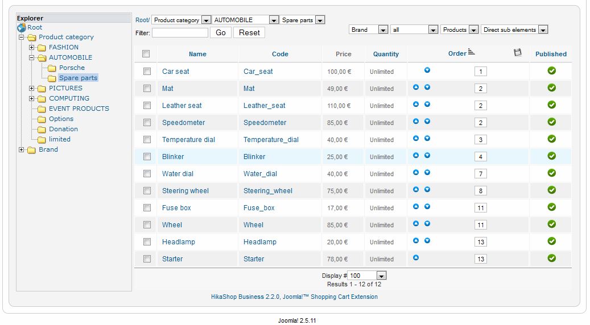Toggle published status of Steering wheel
The image size is (590, 325).
pos(552,190)
